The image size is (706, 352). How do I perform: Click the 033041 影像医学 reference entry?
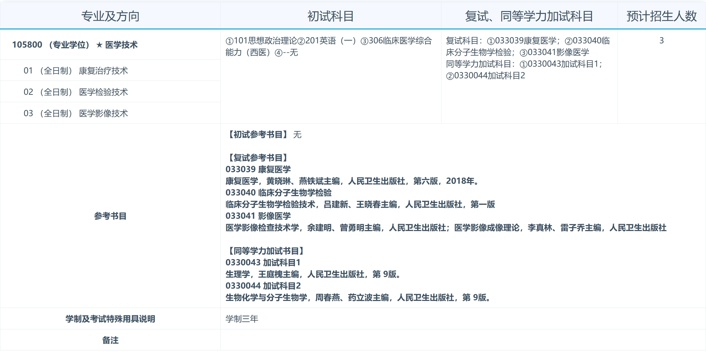tap(258, 216)
